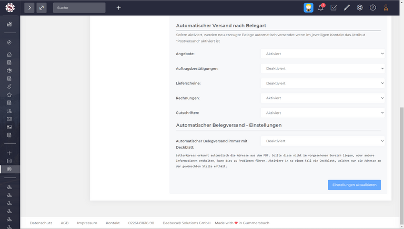Expand the Lieferscheine dropdown
This screenshot has width=404, height=229.
click(x=322, y=83)
